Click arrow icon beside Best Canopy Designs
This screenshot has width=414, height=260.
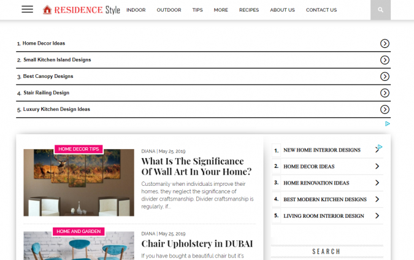[385, 77]
